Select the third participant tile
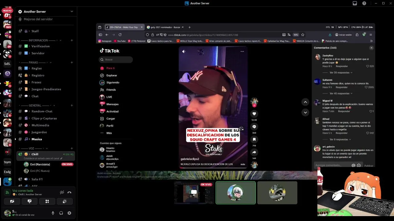394x221 pixels. point(277,193)
